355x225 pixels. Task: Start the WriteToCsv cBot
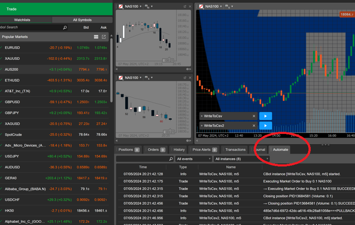tap(265, 116)
